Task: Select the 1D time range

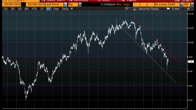Action: (6, 9)
